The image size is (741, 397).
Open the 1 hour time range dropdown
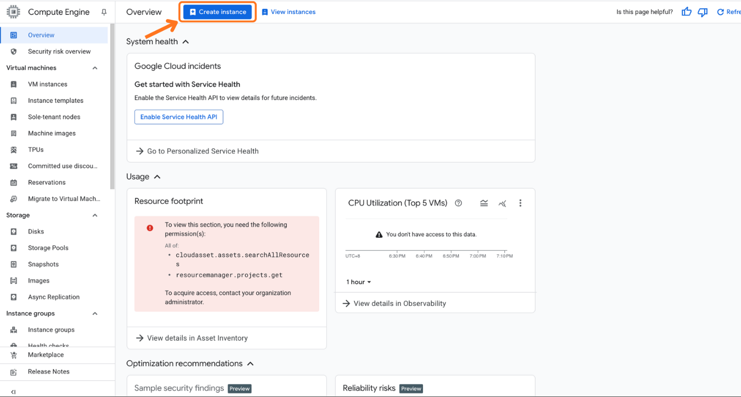pos(359,282)
